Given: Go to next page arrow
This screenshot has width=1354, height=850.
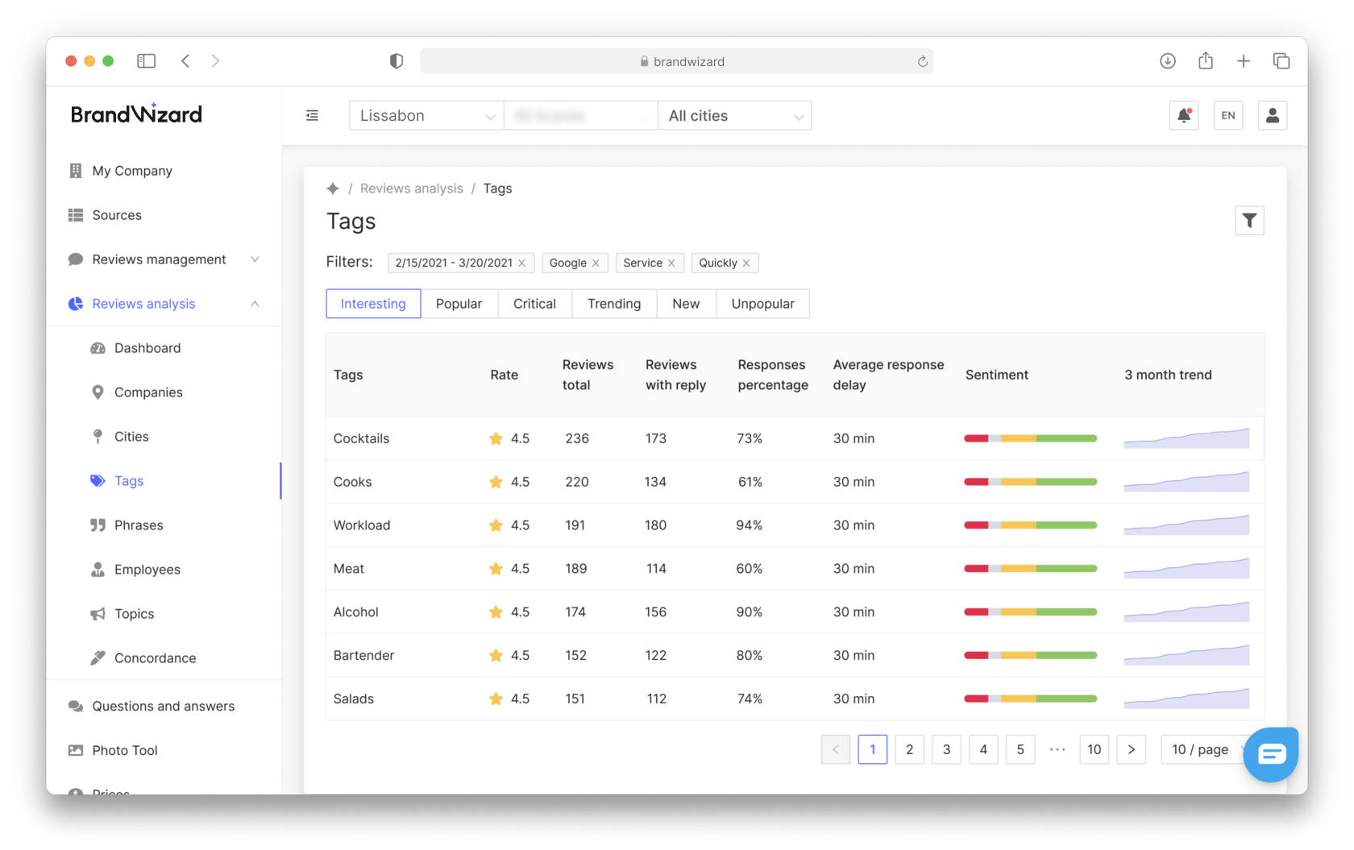Looking at the screenshot, I should tap(1132, 749).
